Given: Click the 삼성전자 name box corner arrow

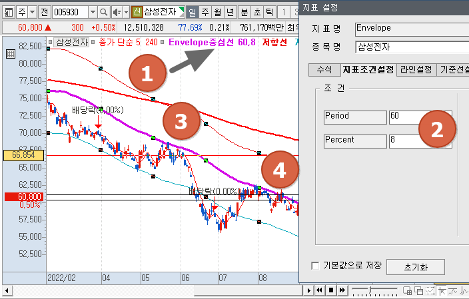Looking at the screenshot, I should click(181, 11).
